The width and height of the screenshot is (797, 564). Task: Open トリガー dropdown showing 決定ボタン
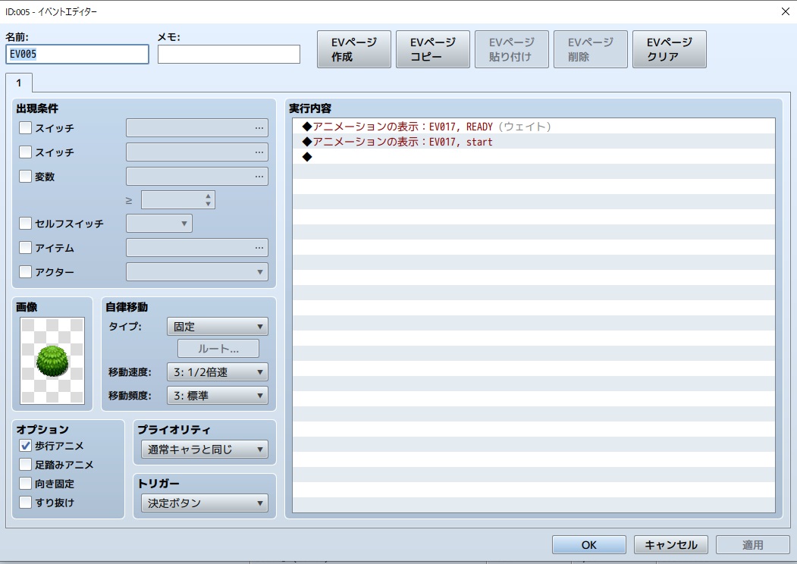pyautogui.click(x=204, y=503)
